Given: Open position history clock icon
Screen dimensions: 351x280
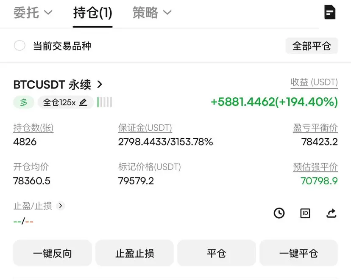Looking at the screenshot, I should pyautogui.click(x=279, y=213).
